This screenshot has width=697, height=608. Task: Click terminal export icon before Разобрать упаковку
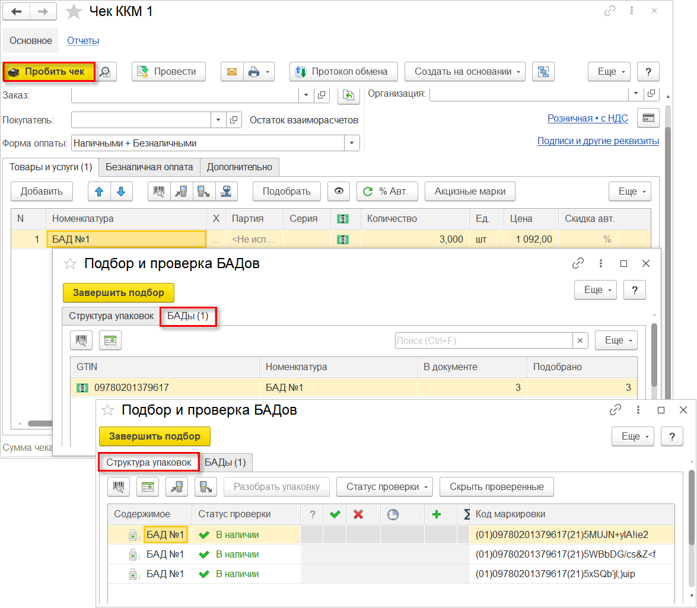click(205, 487)
